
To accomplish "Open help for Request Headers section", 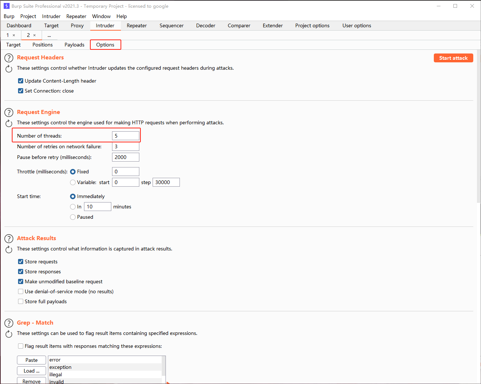I will [9, 58].
